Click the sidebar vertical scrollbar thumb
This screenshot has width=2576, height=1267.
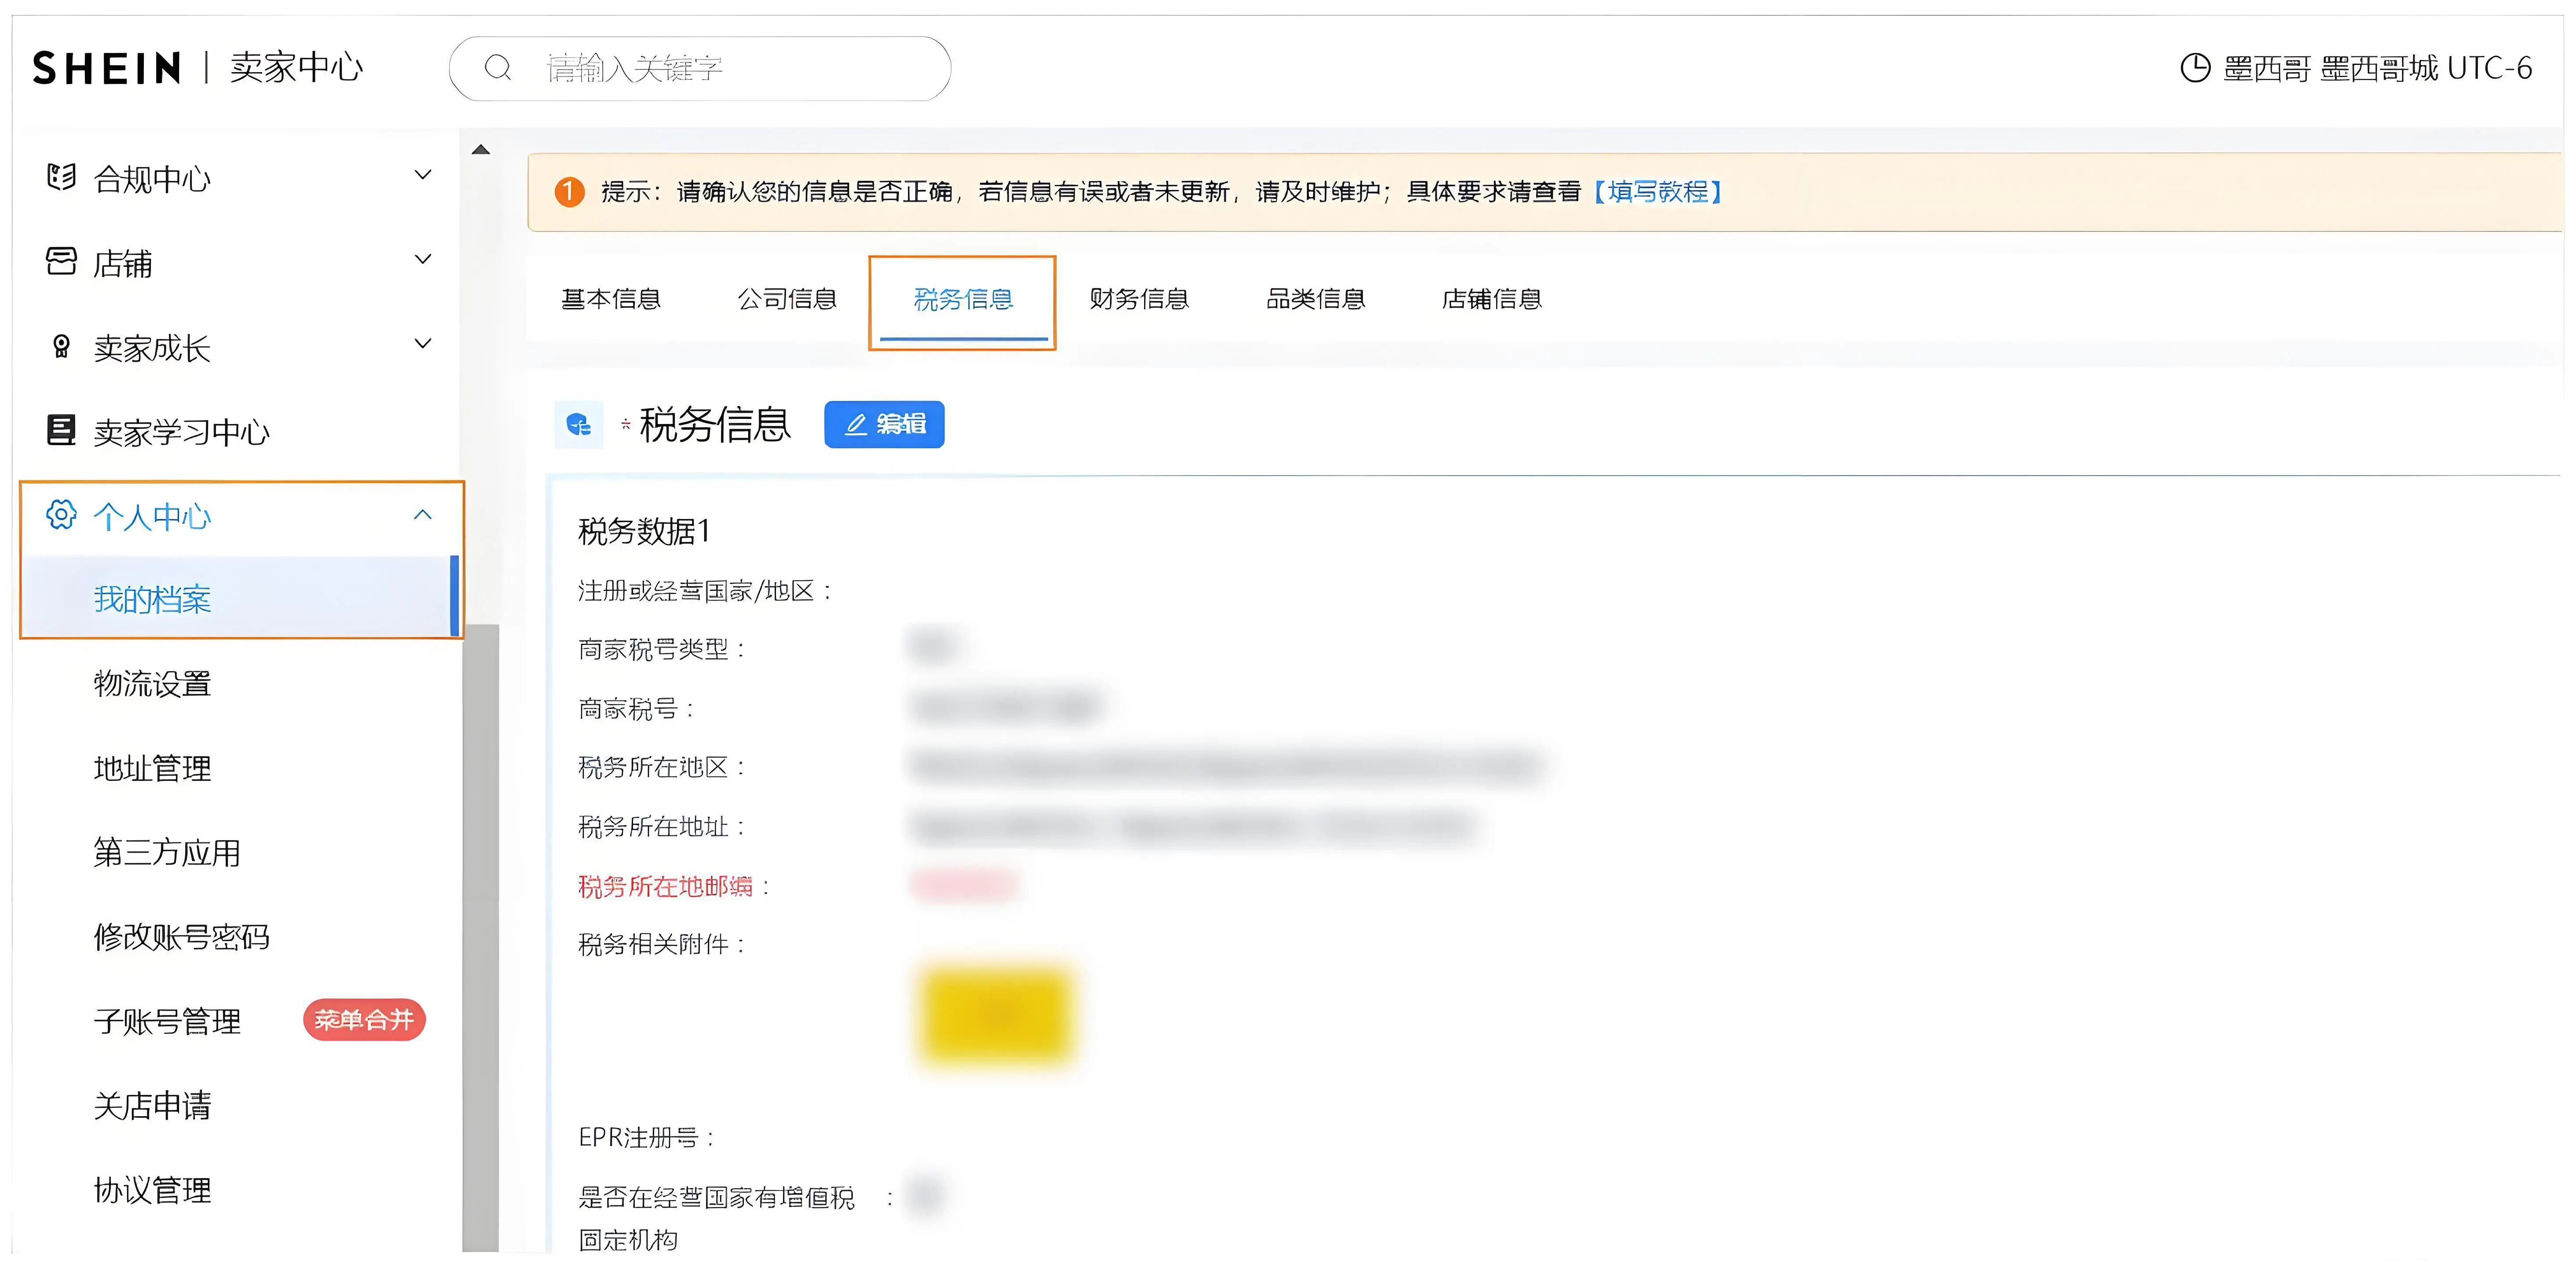click(x=481, y=938)
